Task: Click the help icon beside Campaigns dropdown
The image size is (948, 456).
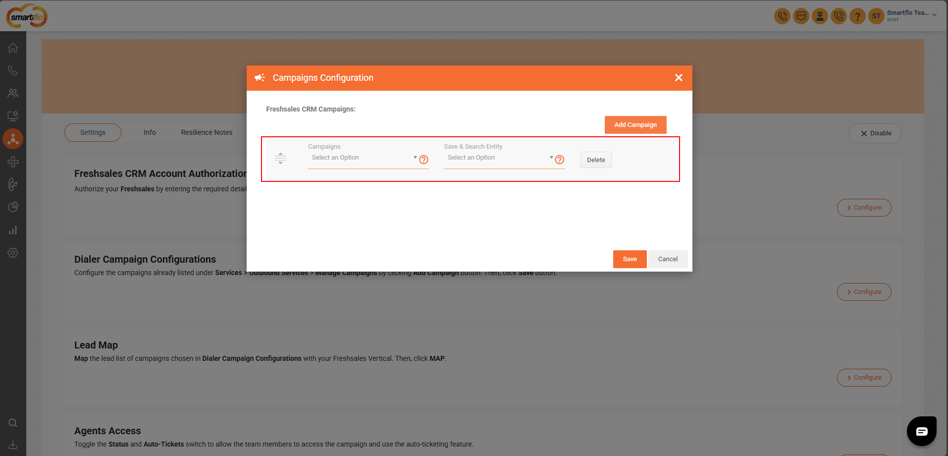Action: 423,160
